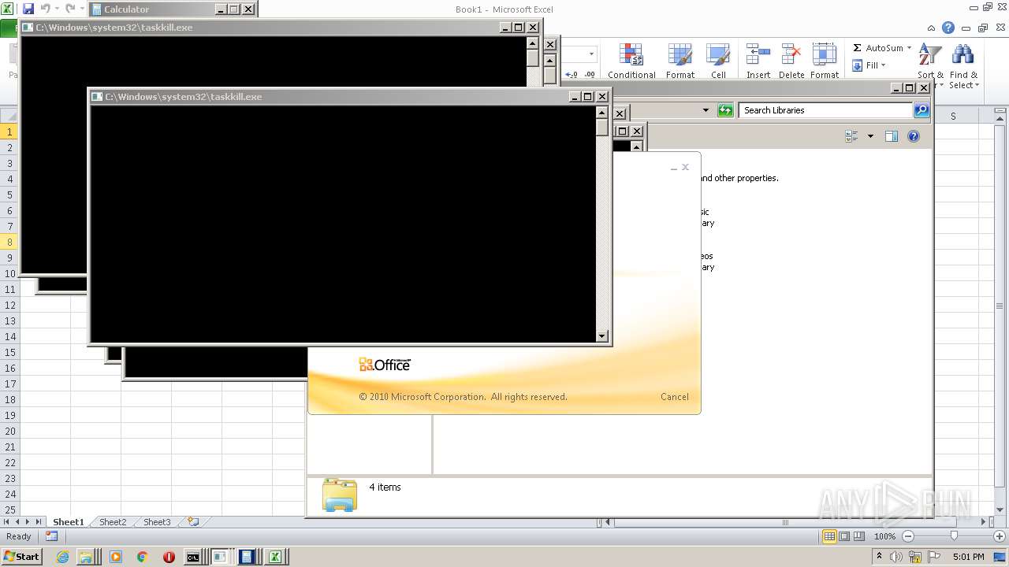1009x567 pixels.
Task: Click the Undo arrow in Excel
Action: click(45, 9)
